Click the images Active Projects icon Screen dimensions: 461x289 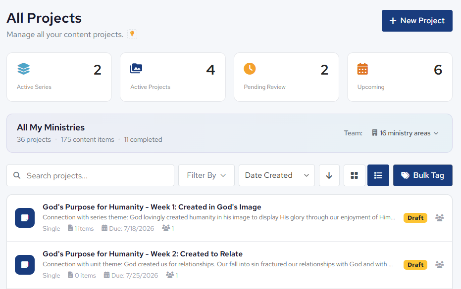pos(136,68)
